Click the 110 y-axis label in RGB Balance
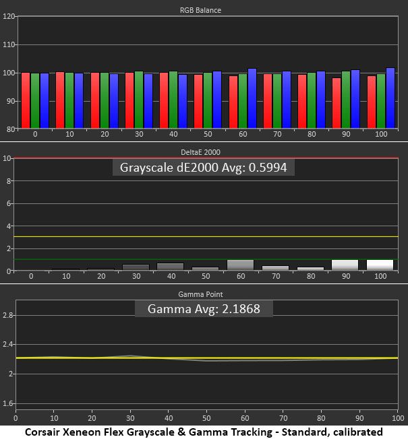 (x=8, y=44)
